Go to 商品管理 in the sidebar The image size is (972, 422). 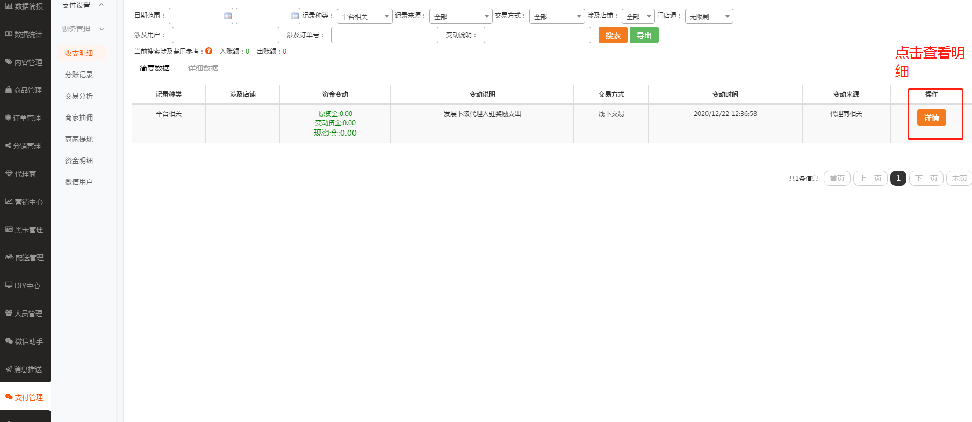tap(25, 90)
